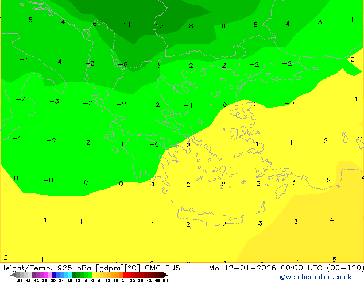Click the 5 temperature value at the bottom right
This screenshot has height=282, width=364.
(334, 260)
